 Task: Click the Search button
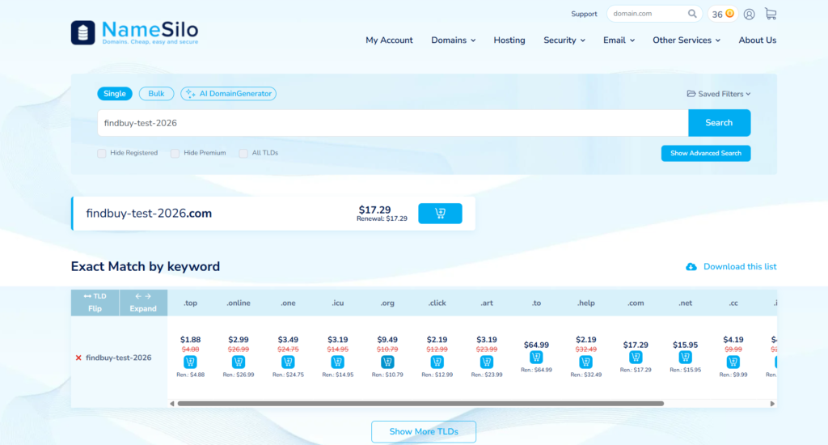click(x=719, y=123)
